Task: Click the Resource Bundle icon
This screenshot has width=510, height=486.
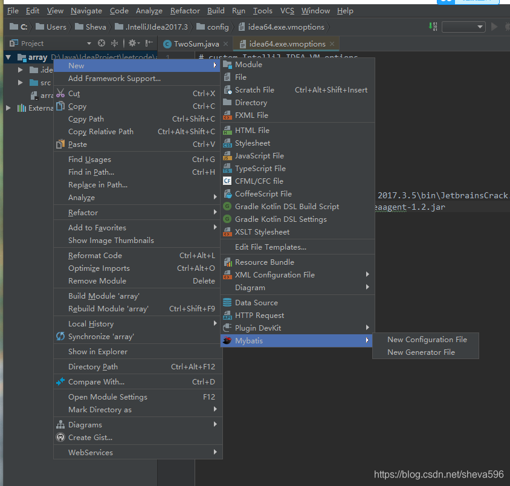Action: (227, 262)
